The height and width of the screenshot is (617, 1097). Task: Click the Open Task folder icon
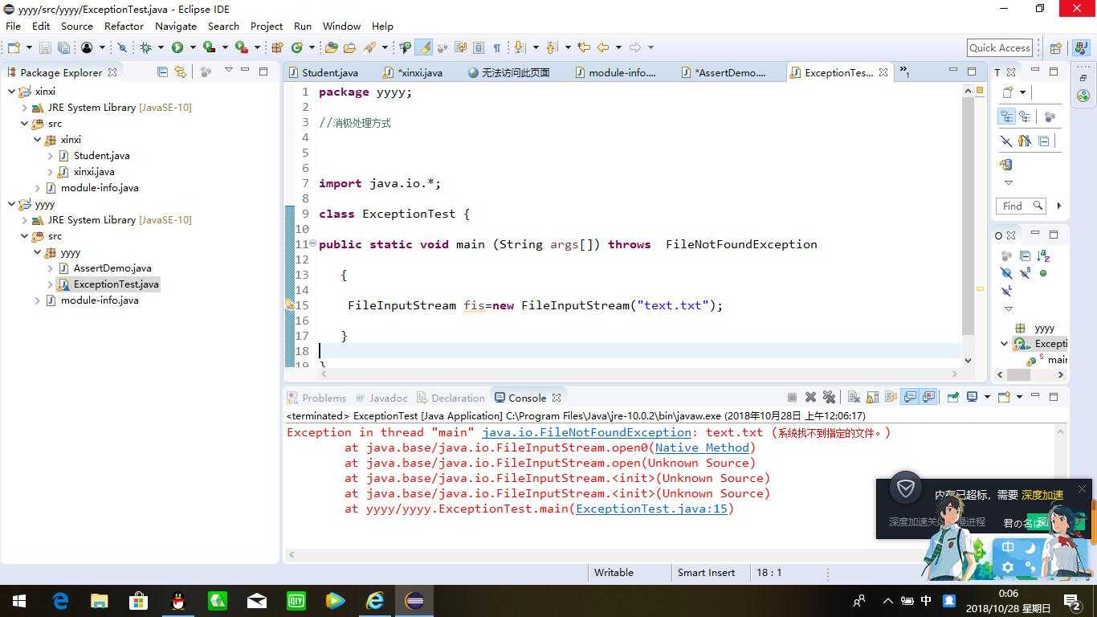click(349, 48)
